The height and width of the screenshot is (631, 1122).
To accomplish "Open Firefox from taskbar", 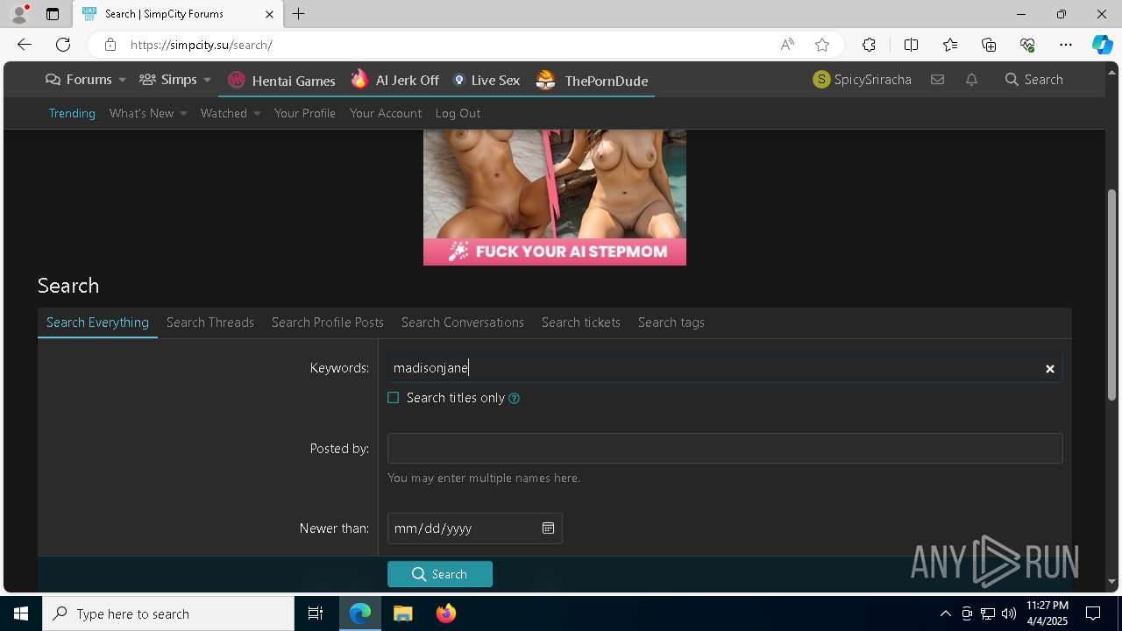I will 446,613.
